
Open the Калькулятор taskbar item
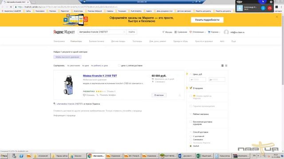[x=222, y=156]
